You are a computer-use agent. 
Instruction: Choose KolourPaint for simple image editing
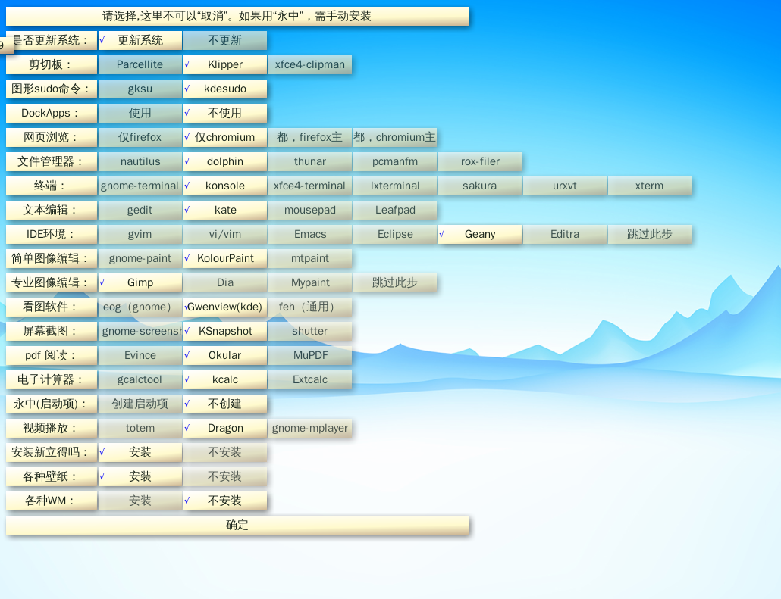tap(225, 259)
